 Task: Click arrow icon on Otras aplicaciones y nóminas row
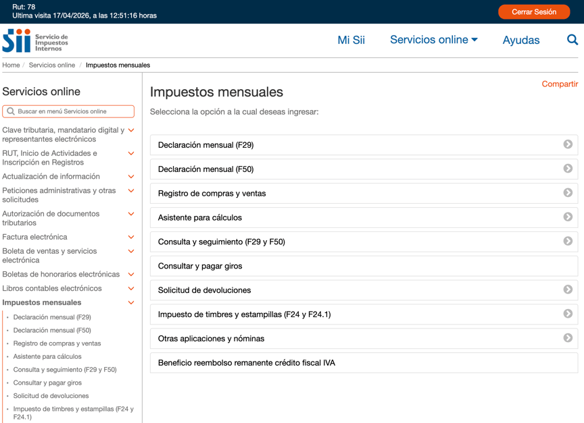(x=568, y=338)
